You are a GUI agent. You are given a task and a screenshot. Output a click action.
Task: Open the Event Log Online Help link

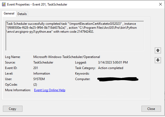coord(50,90)
